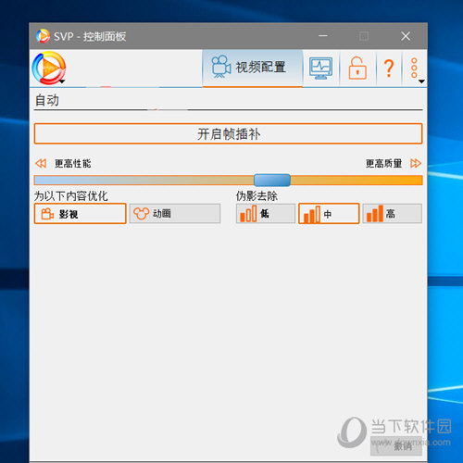The image size is (463, 463).
Task: Open help via question mark icon
Action: (389, 68)
